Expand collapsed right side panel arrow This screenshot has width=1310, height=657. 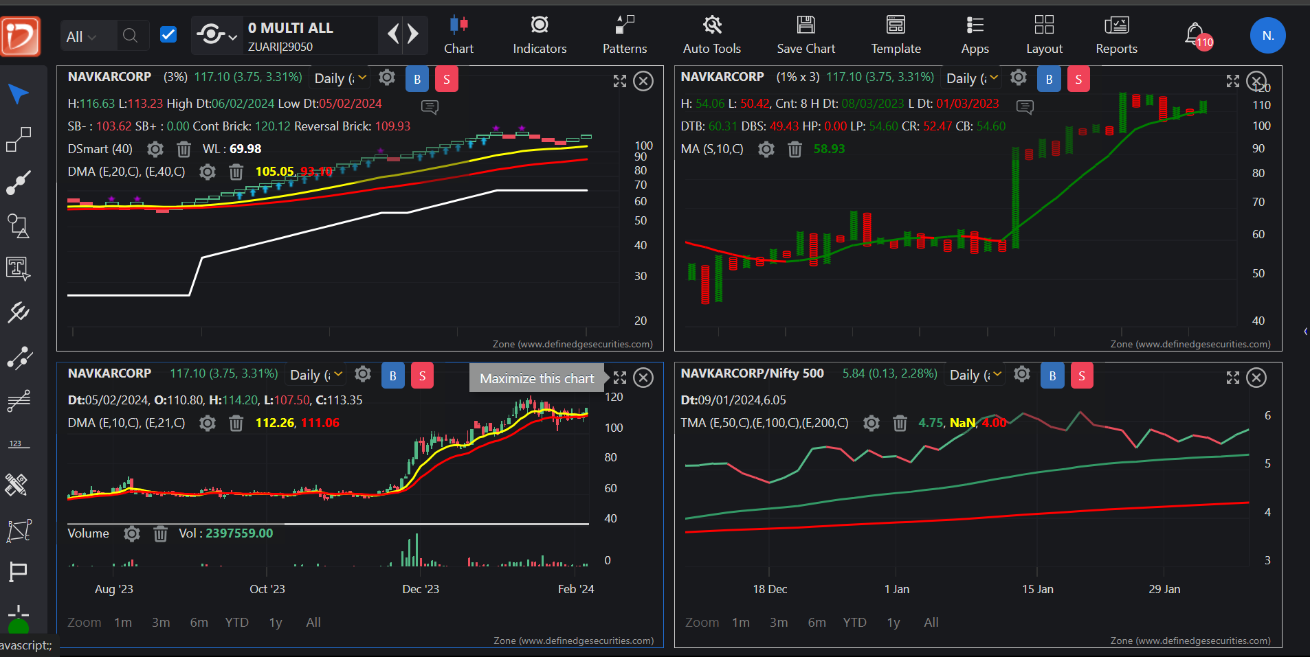1305,332
